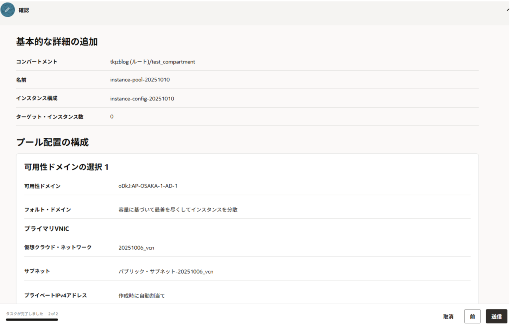Viewport: 511px width, 327px height.
Task: Click the フォルト・ドメイン description text
Action: pyautogui.click(x=178, y=210)
